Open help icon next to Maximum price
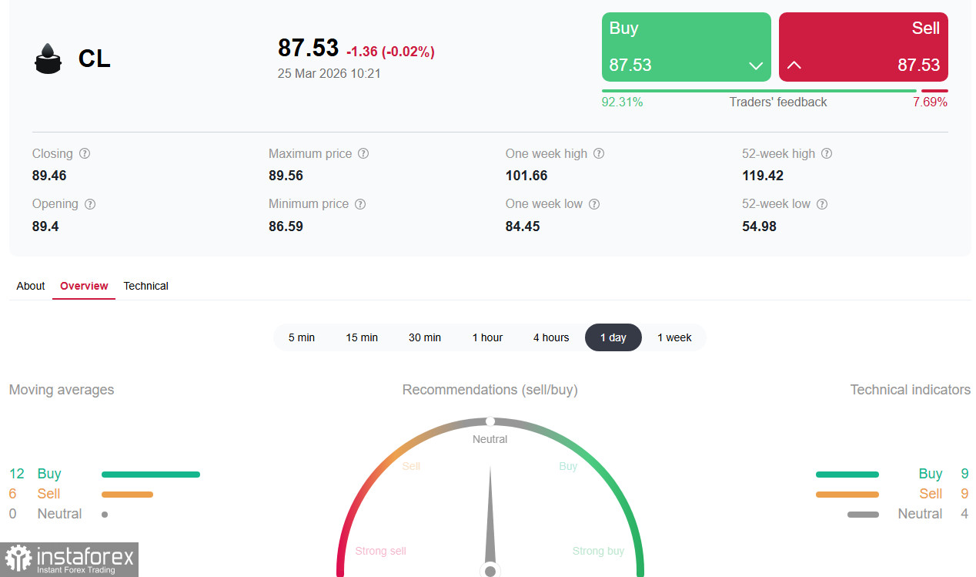The image size is (976, 577). [363, 153]
